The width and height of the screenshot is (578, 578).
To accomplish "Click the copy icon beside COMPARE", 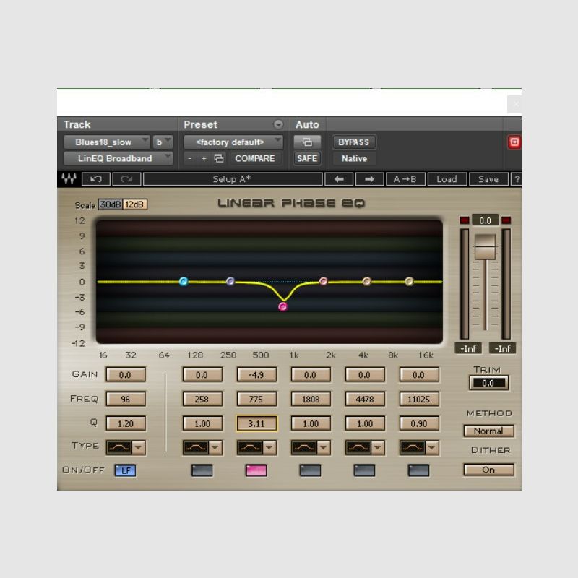I will [219, 158].
